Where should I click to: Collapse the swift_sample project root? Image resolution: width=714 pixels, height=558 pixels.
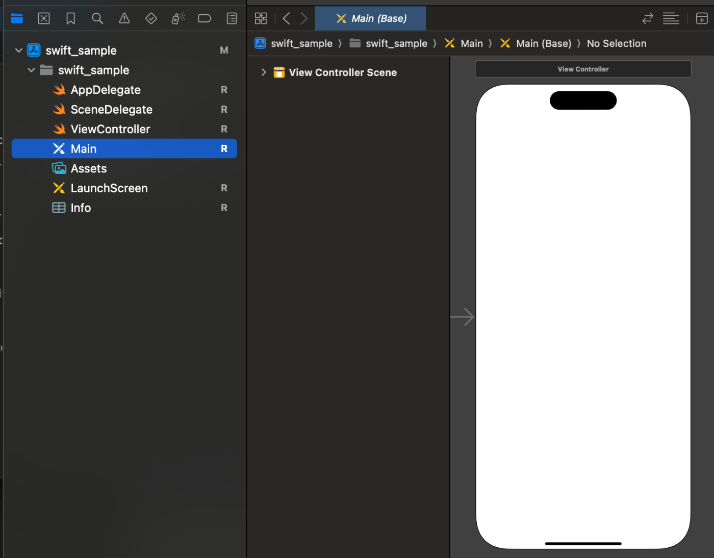(19, 50)
